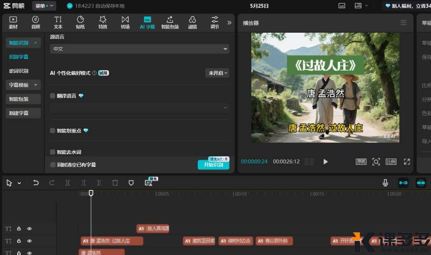Open the 滤镜 filters tab
This screenshot has height=255, width=431.
[x=192, y=22]
